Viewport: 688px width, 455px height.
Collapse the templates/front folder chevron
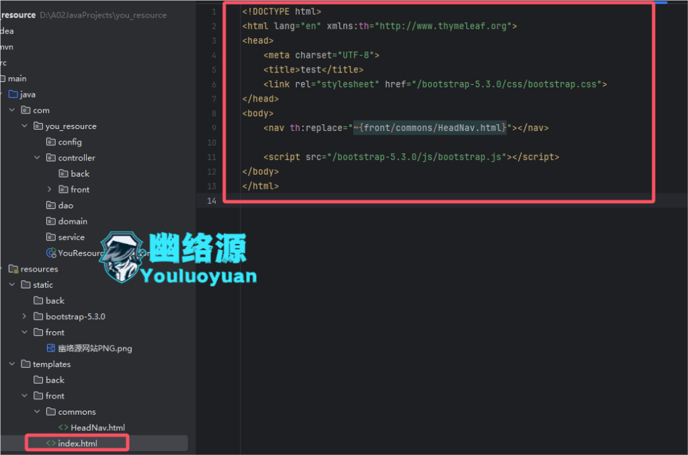pos(25,396)
